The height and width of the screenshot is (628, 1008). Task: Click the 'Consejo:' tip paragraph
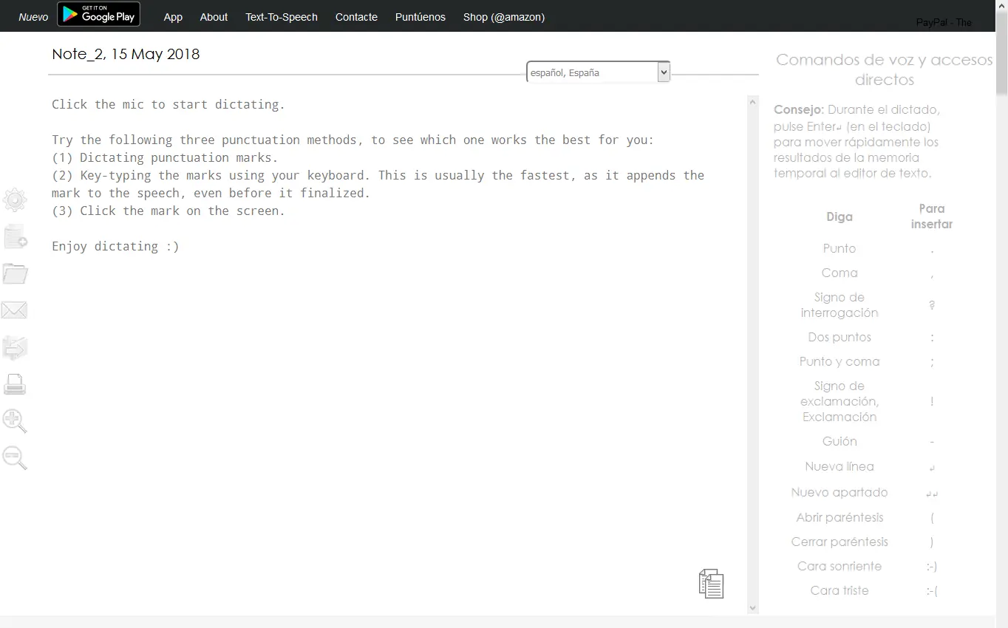[x=857, y=141]
